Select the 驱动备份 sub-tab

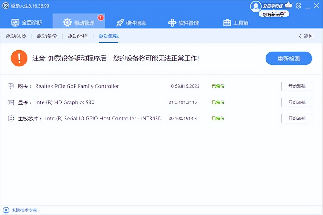[47, 36]
